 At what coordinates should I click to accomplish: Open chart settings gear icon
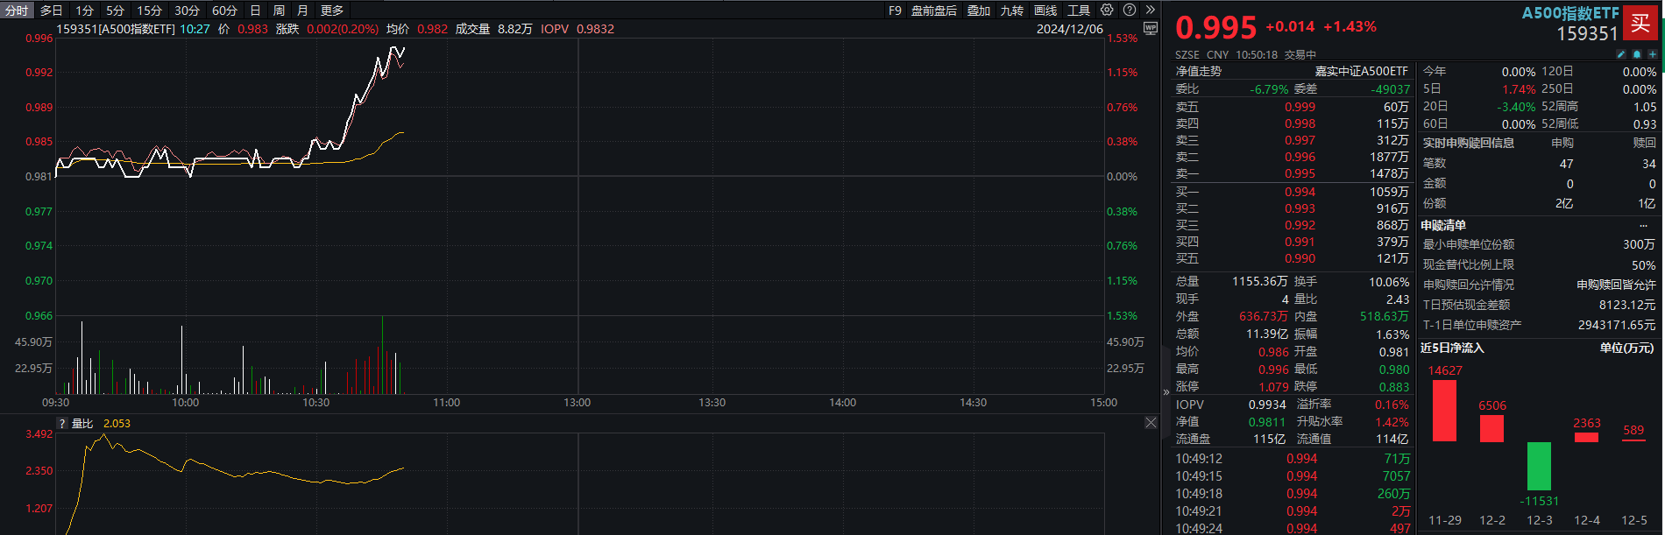[x=1108, y=10]
